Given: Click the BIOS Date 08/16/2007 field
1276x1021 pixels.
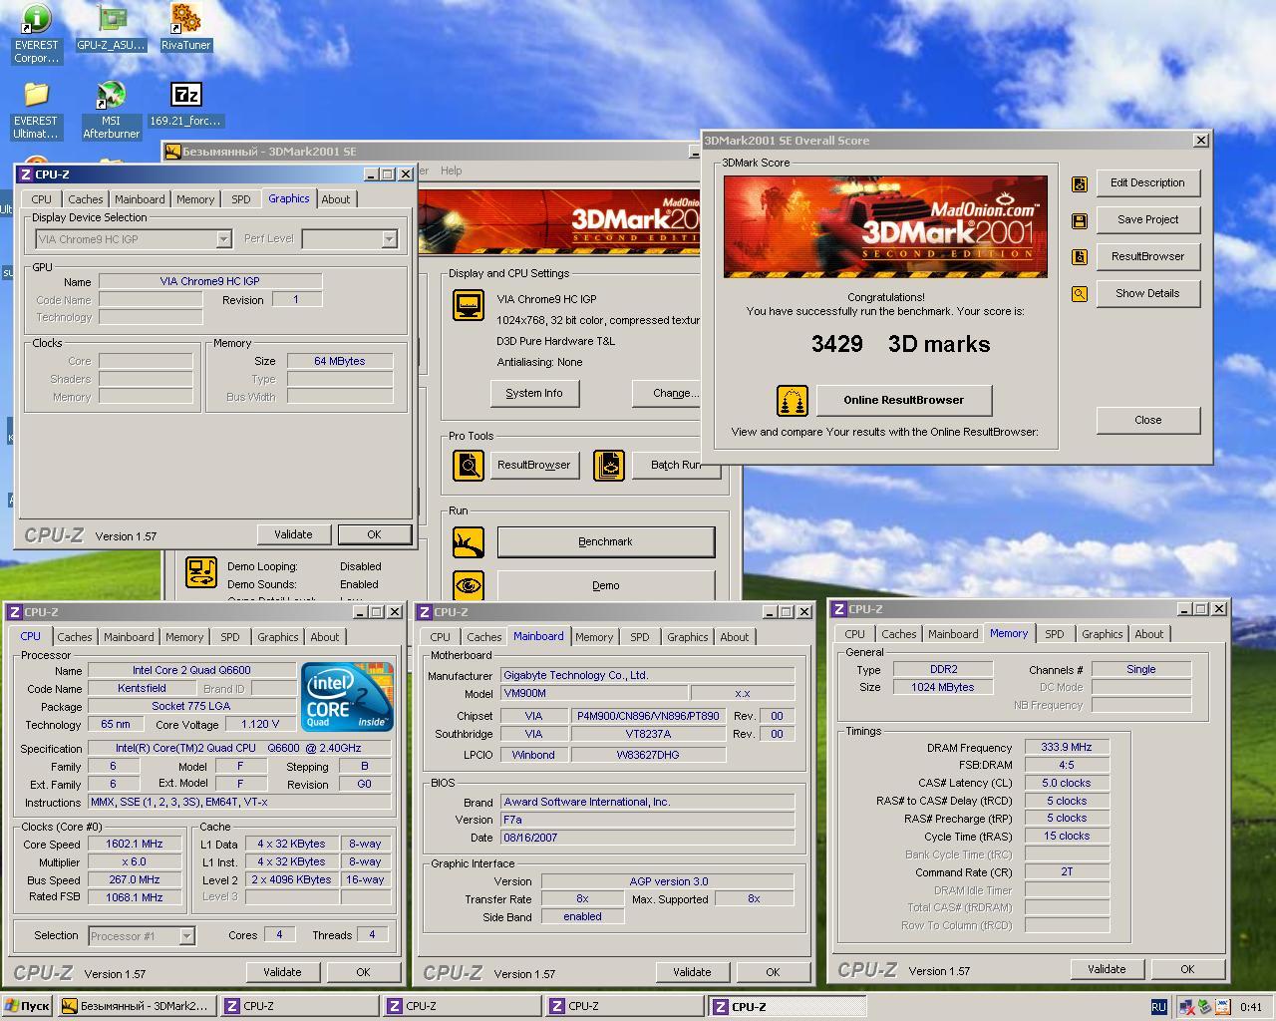Looking at the screenshot, I should pos(647,839).
